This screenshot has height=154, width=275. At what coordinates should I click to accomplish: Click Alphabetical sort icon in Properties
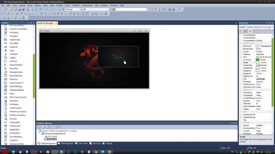245,31
